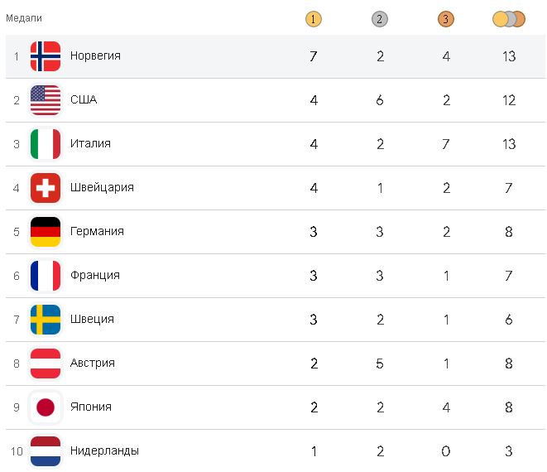This screenshot has height=472, width=547.
Task: Select the Швейцария country name
Action: (x=102, y=188)
